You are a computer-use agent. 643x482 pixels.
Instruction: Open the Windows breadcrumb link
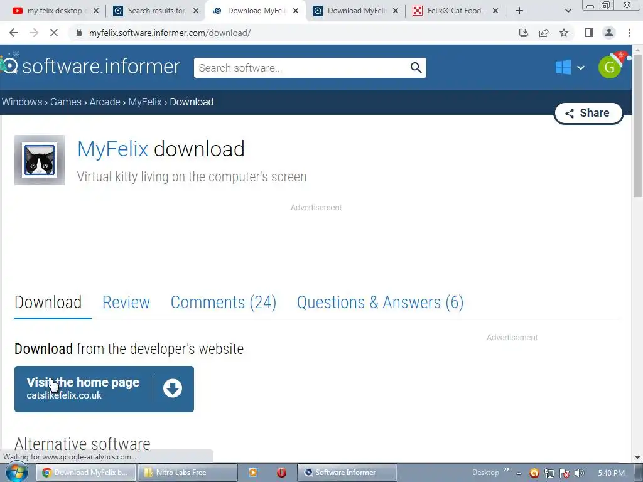click(x=22, y=102)
